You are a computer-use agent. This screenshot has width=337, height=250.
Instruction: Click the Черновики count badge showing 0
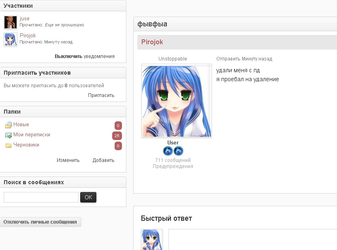pyautogui.click(x=118, y=146)
